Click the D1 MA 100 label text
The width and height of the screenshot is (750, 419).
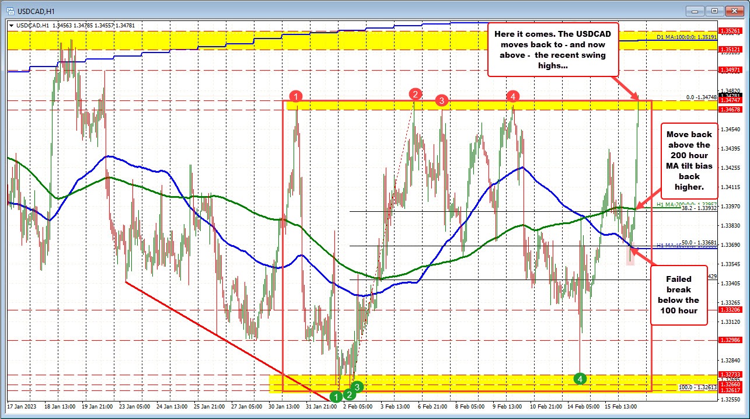(683, 37)
